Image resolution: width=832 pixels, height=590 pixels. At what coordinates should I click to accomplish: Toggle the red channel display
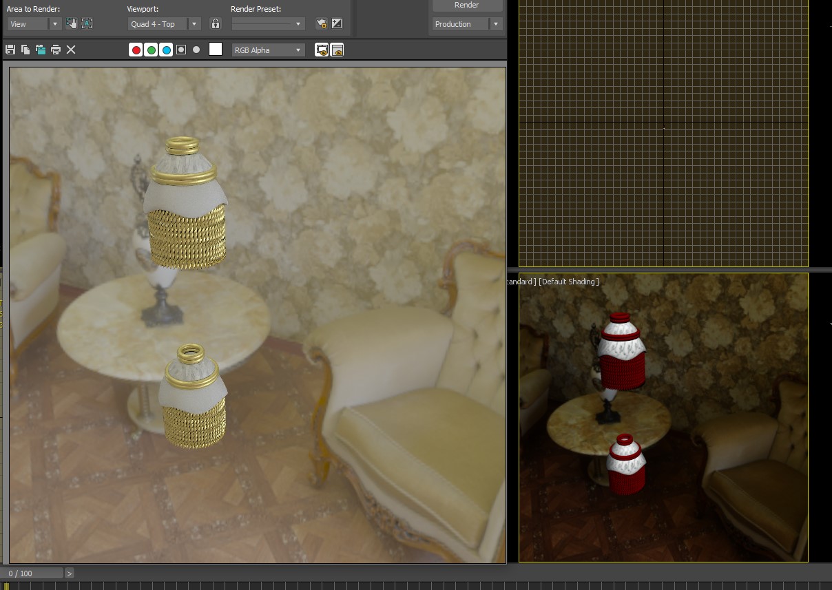point(136,50)
